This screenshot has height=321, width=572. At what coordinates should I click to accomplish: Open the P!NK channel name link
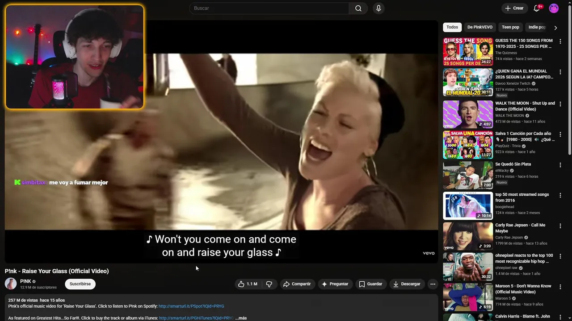point(25,281)
